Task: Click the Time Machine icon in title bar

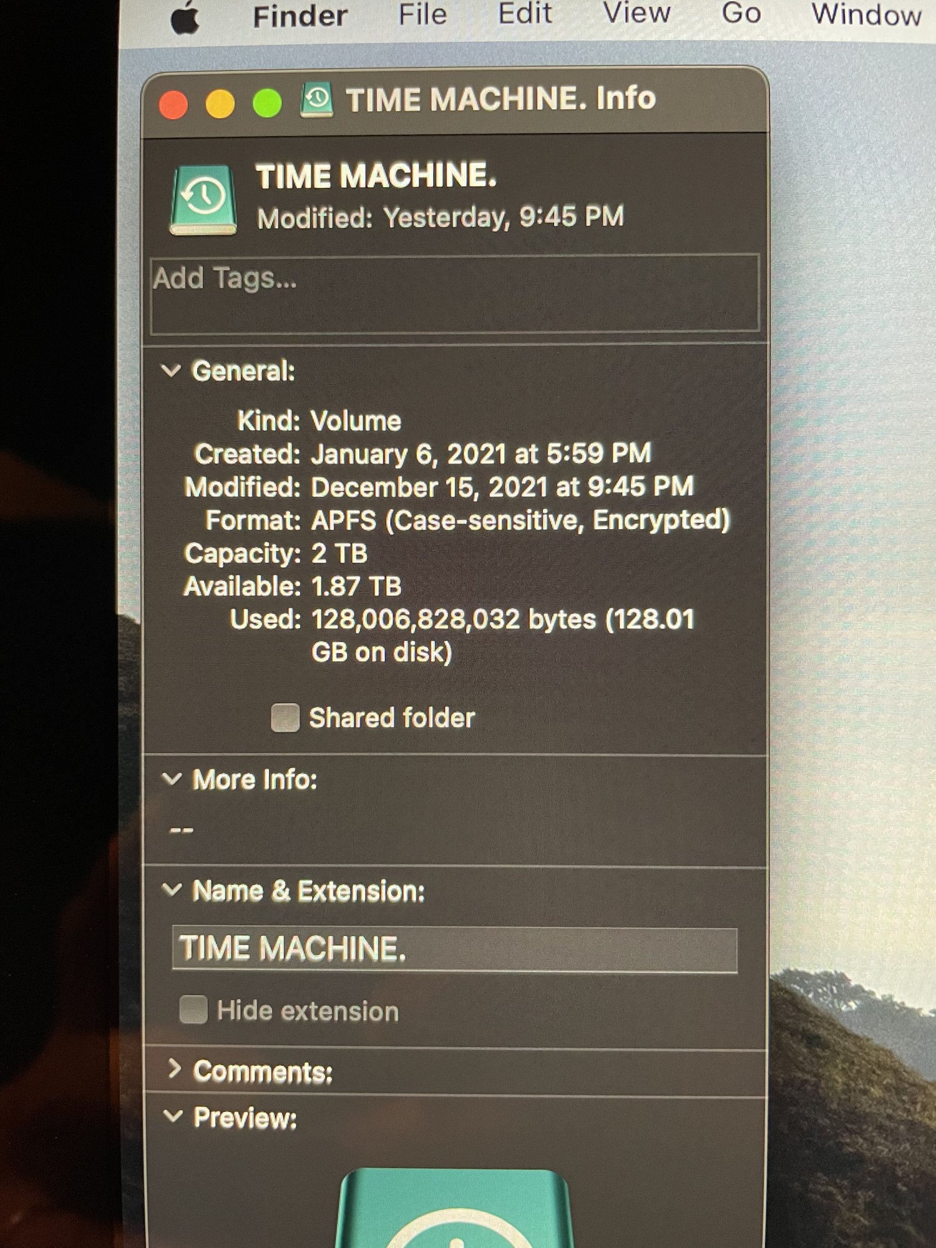Action: [318, 100]
